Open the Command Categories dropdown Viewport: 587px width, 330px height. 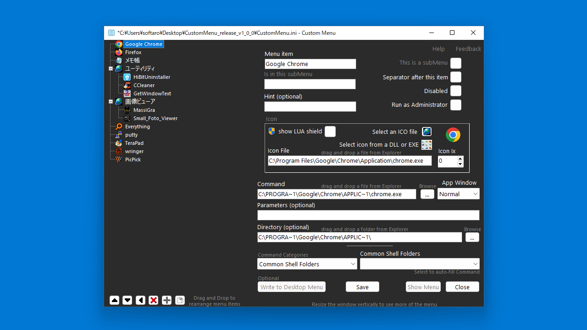coord(307,264)
